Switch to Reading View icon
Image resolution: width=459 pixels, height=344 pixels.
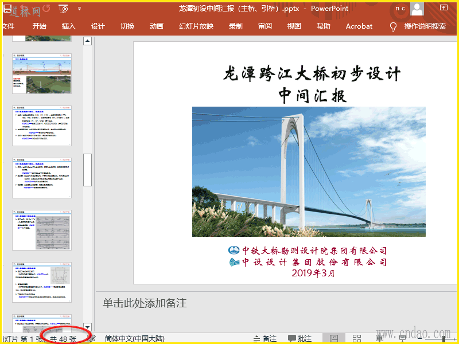380,339
